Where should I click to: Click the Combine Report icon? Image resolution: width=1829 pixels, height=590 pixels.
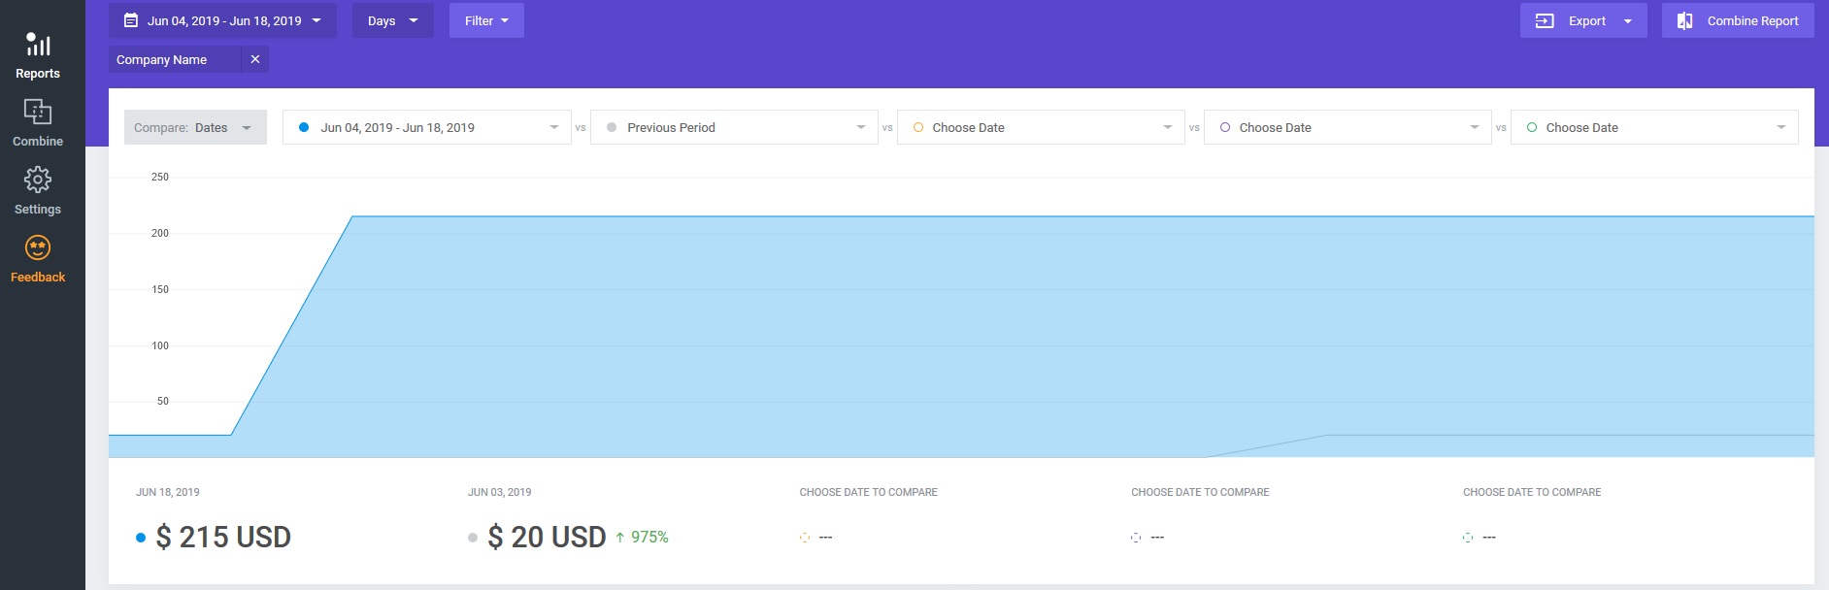1685,20
